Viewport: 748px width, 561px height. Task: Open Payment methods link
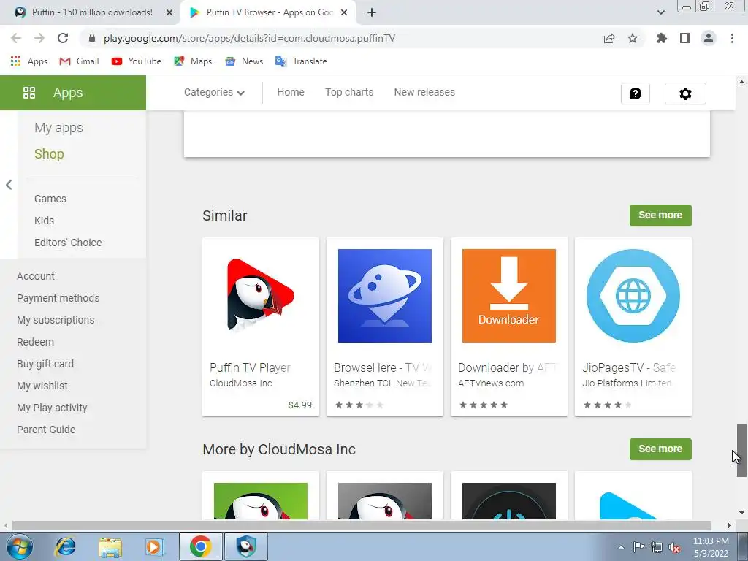pos(58,298)
